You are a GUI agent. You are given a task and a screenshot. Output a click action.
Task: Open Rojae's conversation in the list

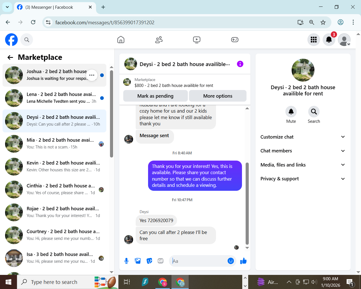tap(54, 212)
